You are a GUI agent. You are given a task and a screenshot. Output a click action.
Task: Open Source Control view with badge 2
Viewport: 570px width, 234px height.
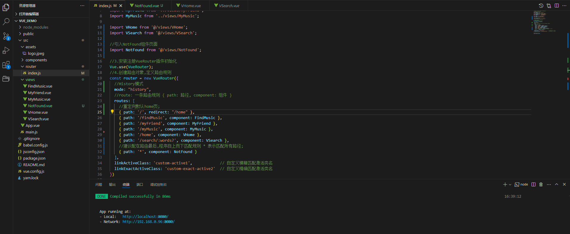[6, 36]
